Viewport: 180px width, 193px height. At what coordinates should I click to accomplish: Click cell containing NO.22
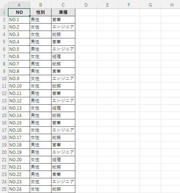click(19, 174)
